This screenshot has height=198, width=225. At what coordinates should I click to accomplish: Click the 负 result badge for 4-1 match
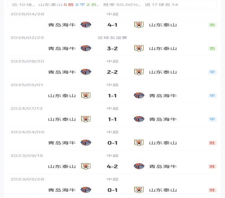click(x=212, y=25)
